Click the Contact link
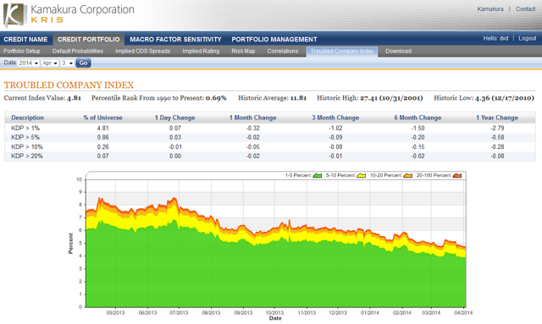 [x=525, y=9]
